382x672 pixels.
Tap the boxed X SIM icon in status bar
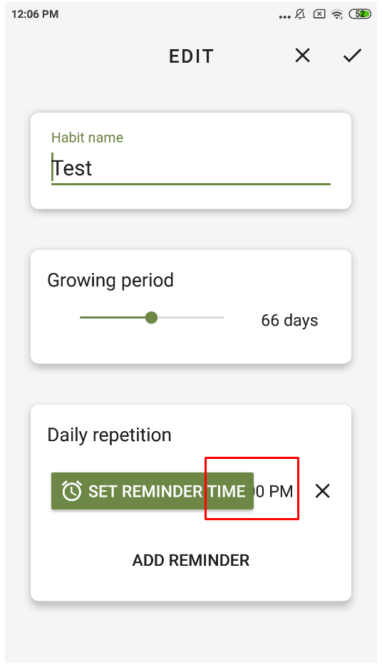pyautogui.click(x=319, y=14)
